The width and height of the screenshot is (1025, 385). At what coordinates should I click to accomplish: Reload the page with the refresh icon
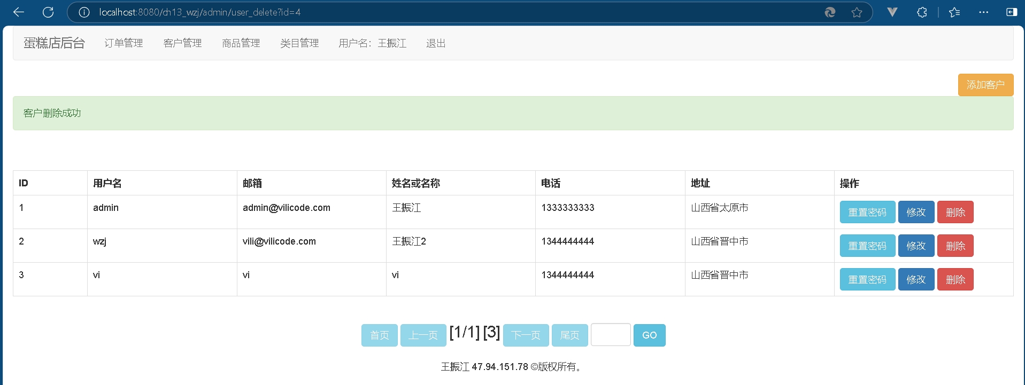point(48,12)
